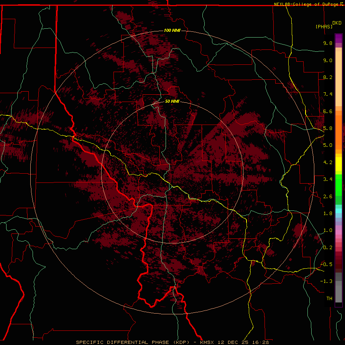Click the gray TH segment of the color bar
This screenshot has width=345, height=345.
338,295
